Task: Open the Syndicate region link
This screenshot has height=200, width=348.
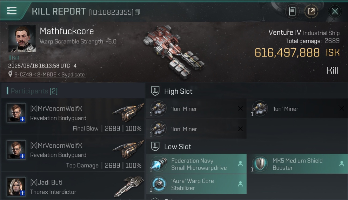Action: (73, 75)
